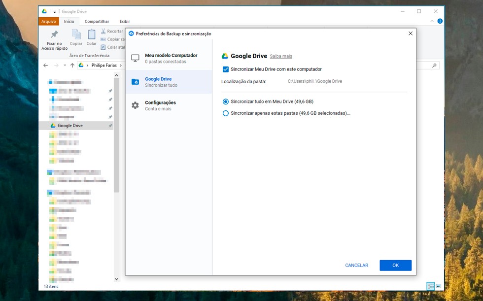The height and width of the screenshot is (301, 483).
Task: Click the Colar clipboard icon
Action: (x=92, y=34)
